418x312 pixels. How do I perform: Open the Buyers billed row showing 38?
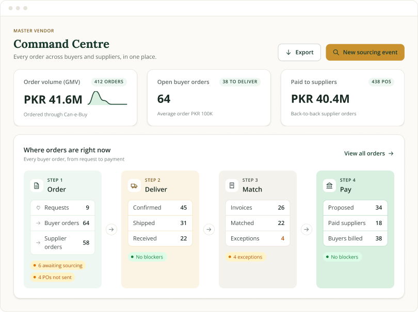356,238
